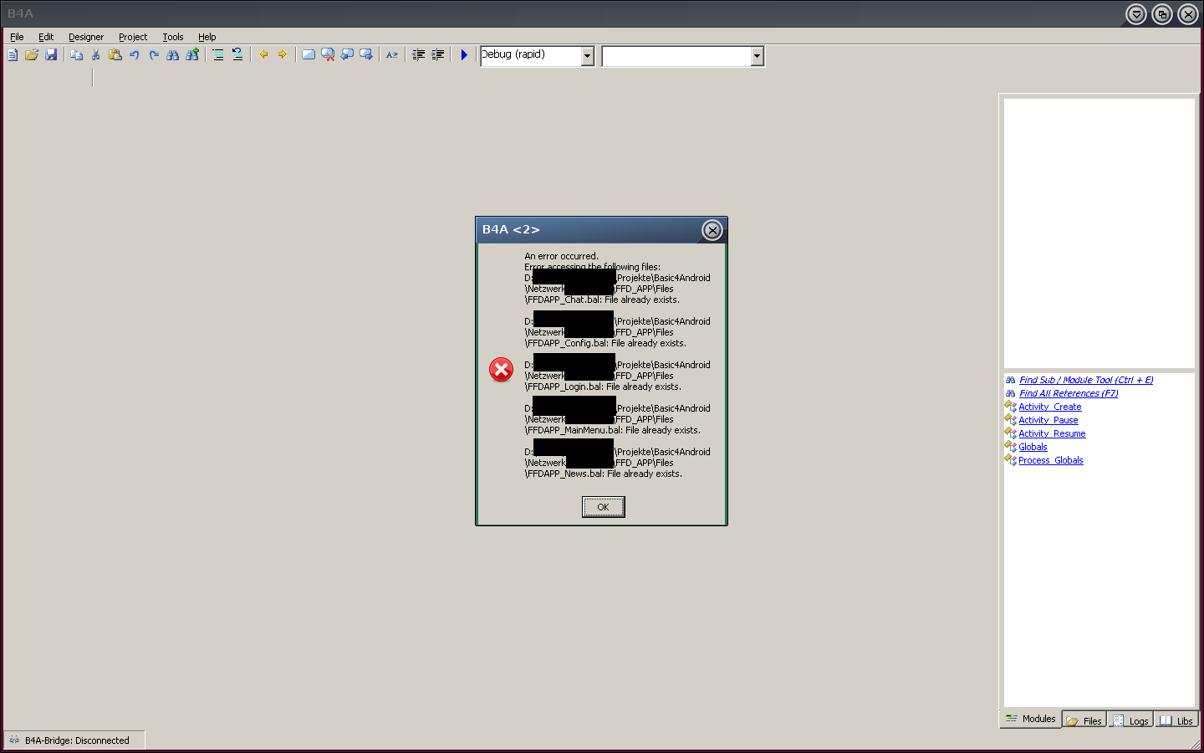1204x753 pixels.
Task: Click the binoculars icon with green plus
Action: point(192,54)
